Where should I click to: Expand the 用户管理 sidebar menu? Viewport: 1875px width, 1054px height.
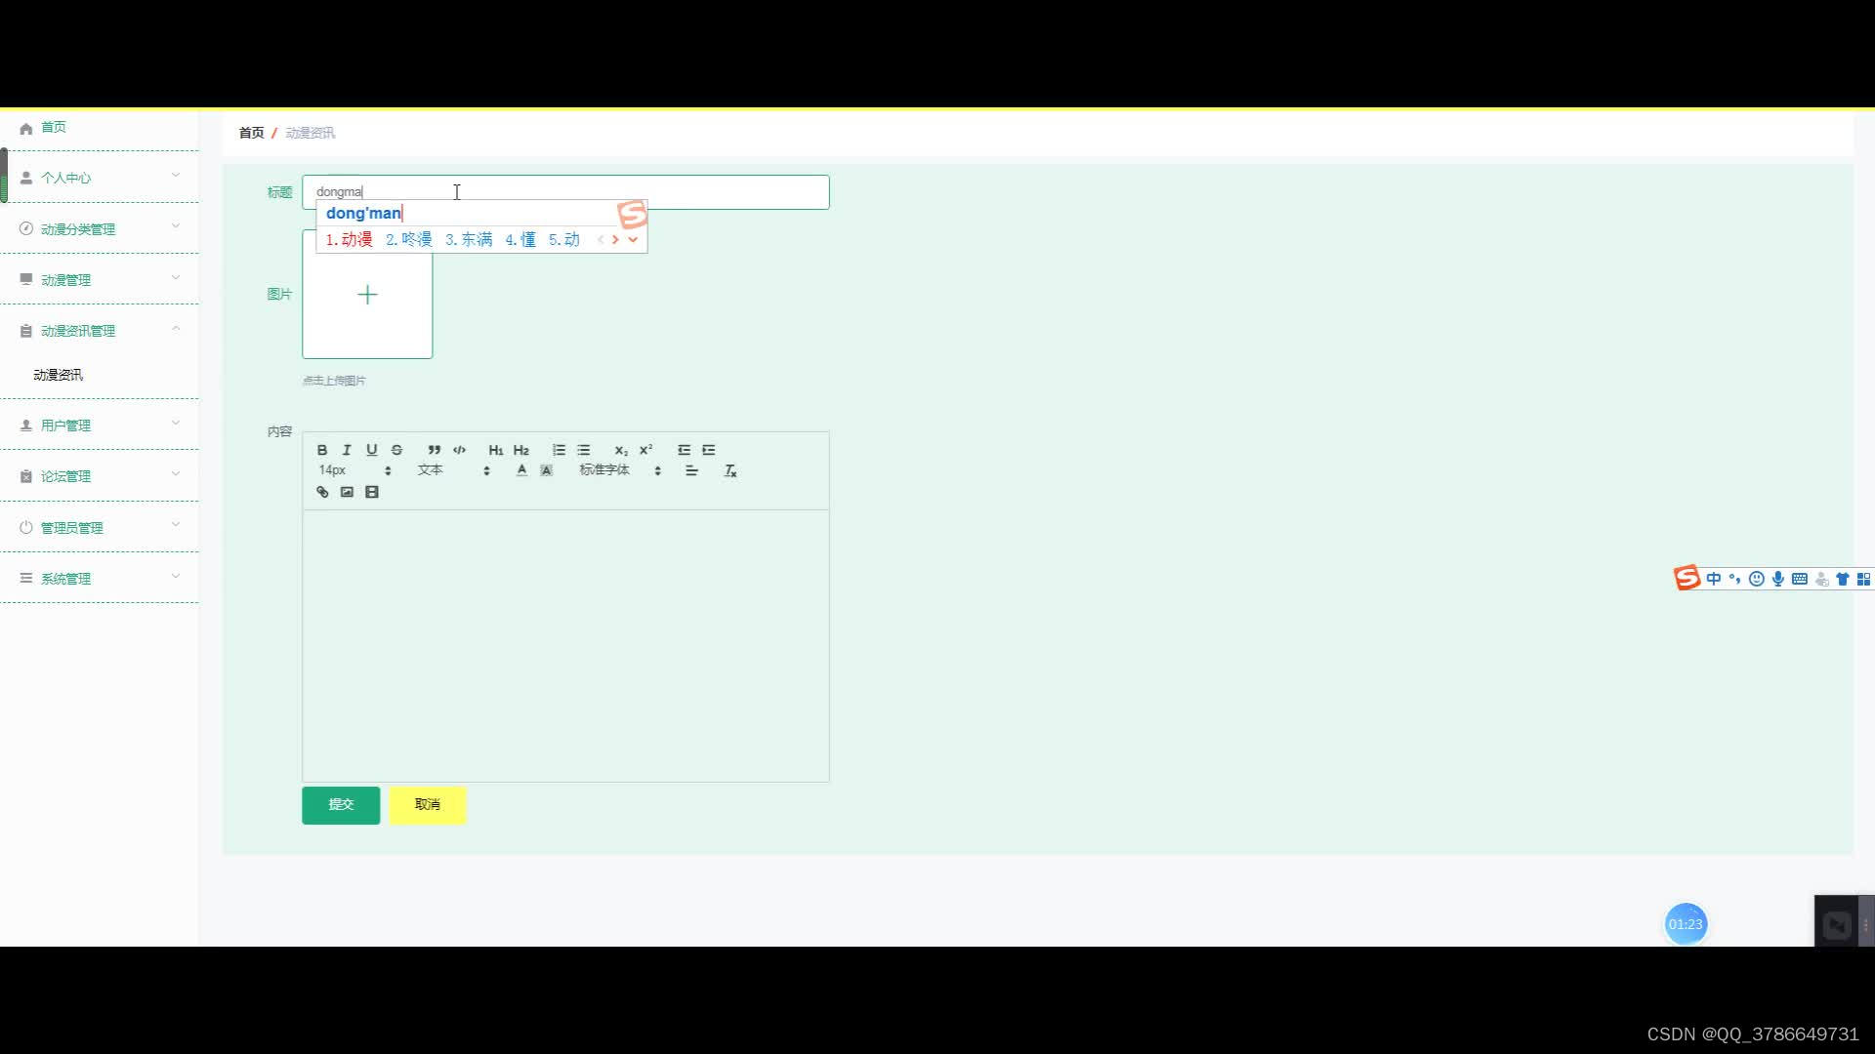pos(99,426)
